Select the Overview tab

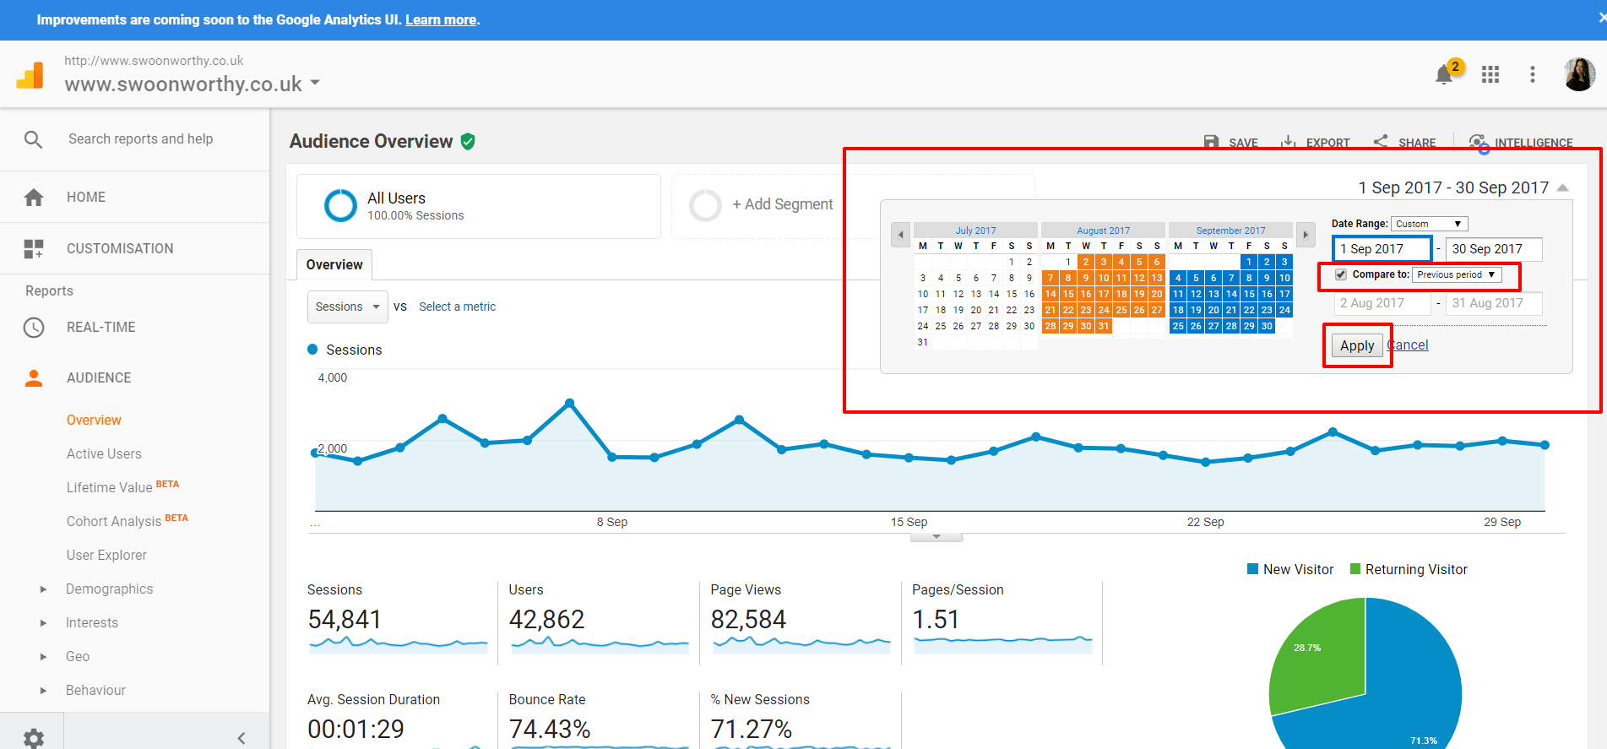pos(334,264)
